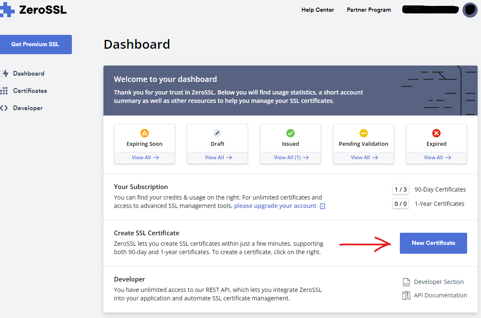Click the Developer code brackets icon
The height and width of the screenshot is (318, 481).
[x=4, y=108]
